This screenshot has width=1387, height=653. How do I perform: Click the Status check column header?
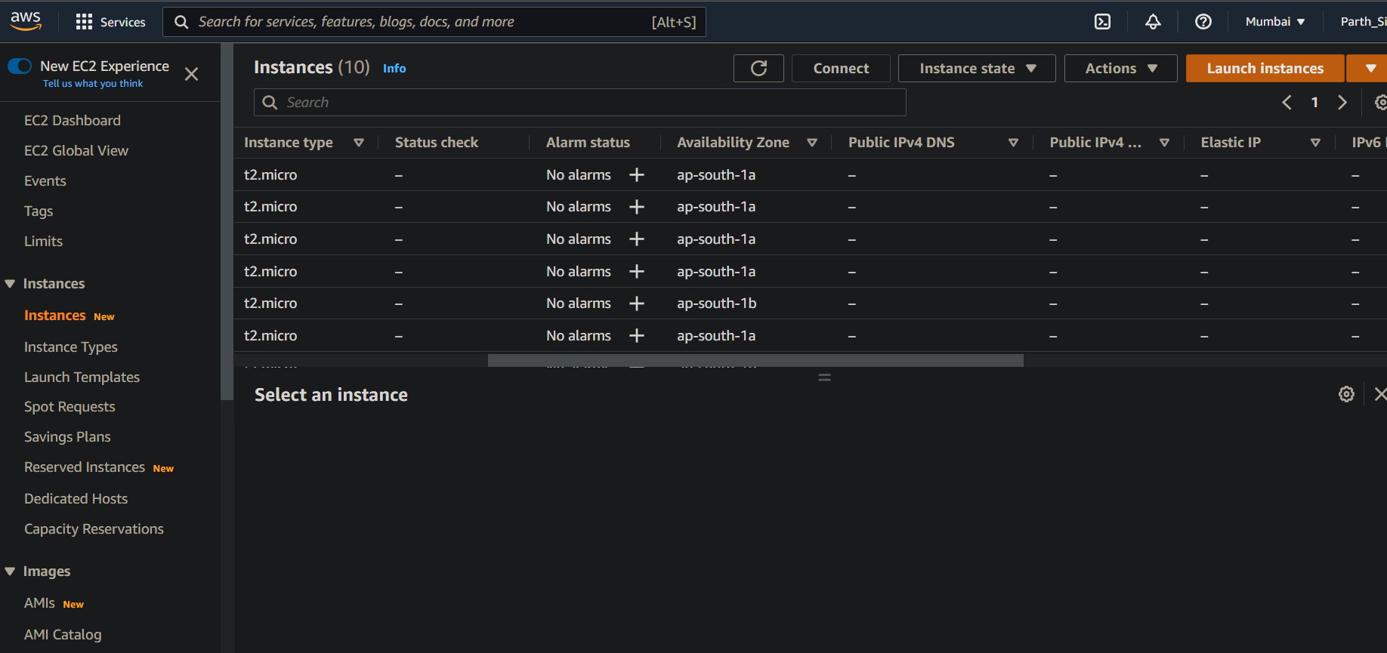(437, 143)
